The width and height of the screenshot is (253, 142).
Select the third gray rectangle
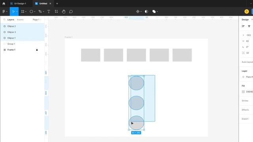[136, 55]
